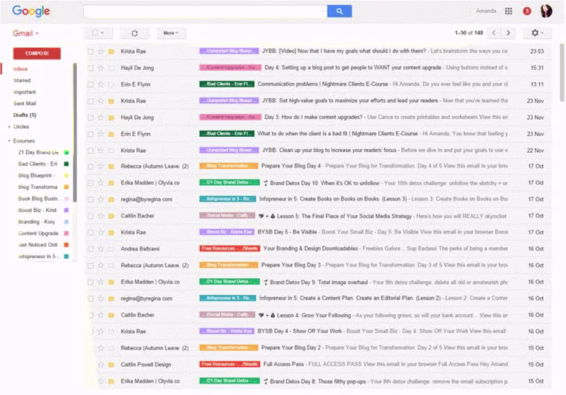Screen dimensions: 566x395
Task: Star the Brand Detox Day 8 email
Action: [101, 381]
